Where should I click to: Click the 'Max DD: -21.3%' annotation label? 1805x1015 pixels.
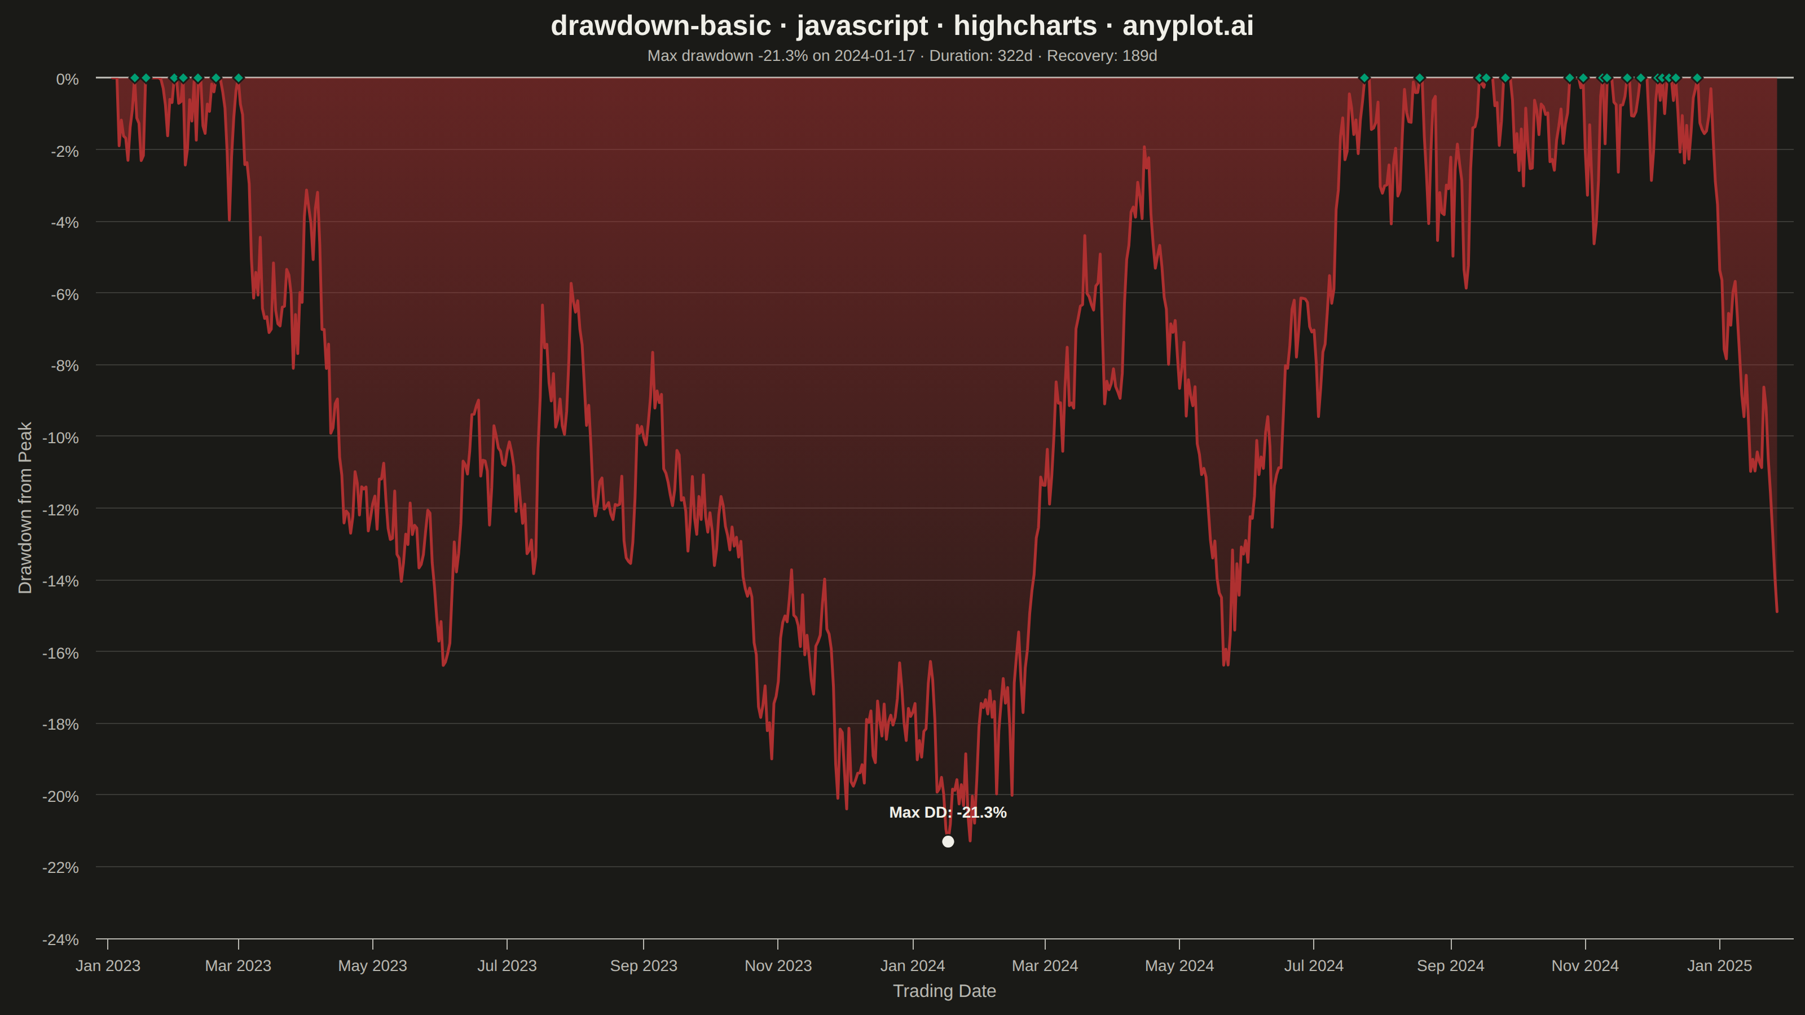[x=948, y=813]
